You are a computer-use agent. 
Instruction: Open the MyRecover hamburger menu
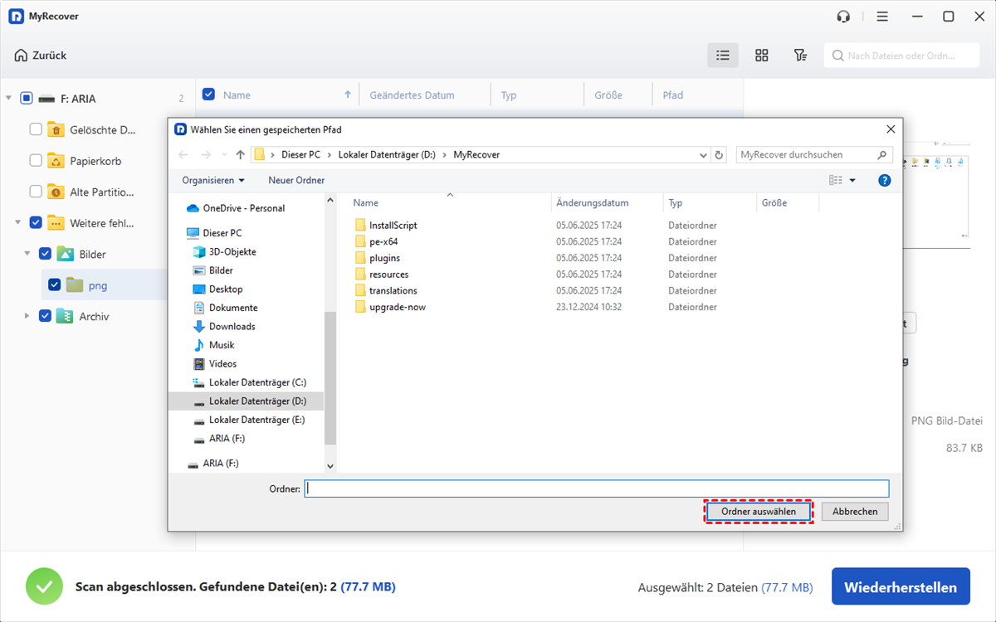882,17
